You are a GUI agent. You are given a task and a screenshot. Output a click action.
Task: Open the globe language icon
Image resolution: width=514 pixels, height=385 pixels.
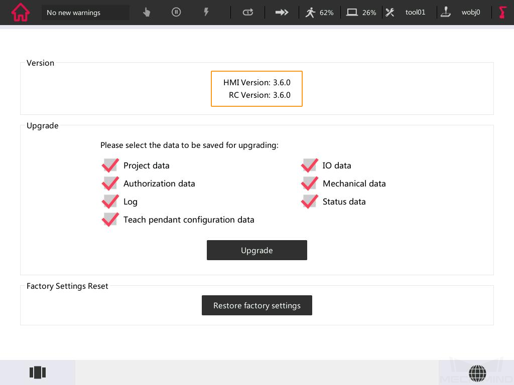click(477, 373)
